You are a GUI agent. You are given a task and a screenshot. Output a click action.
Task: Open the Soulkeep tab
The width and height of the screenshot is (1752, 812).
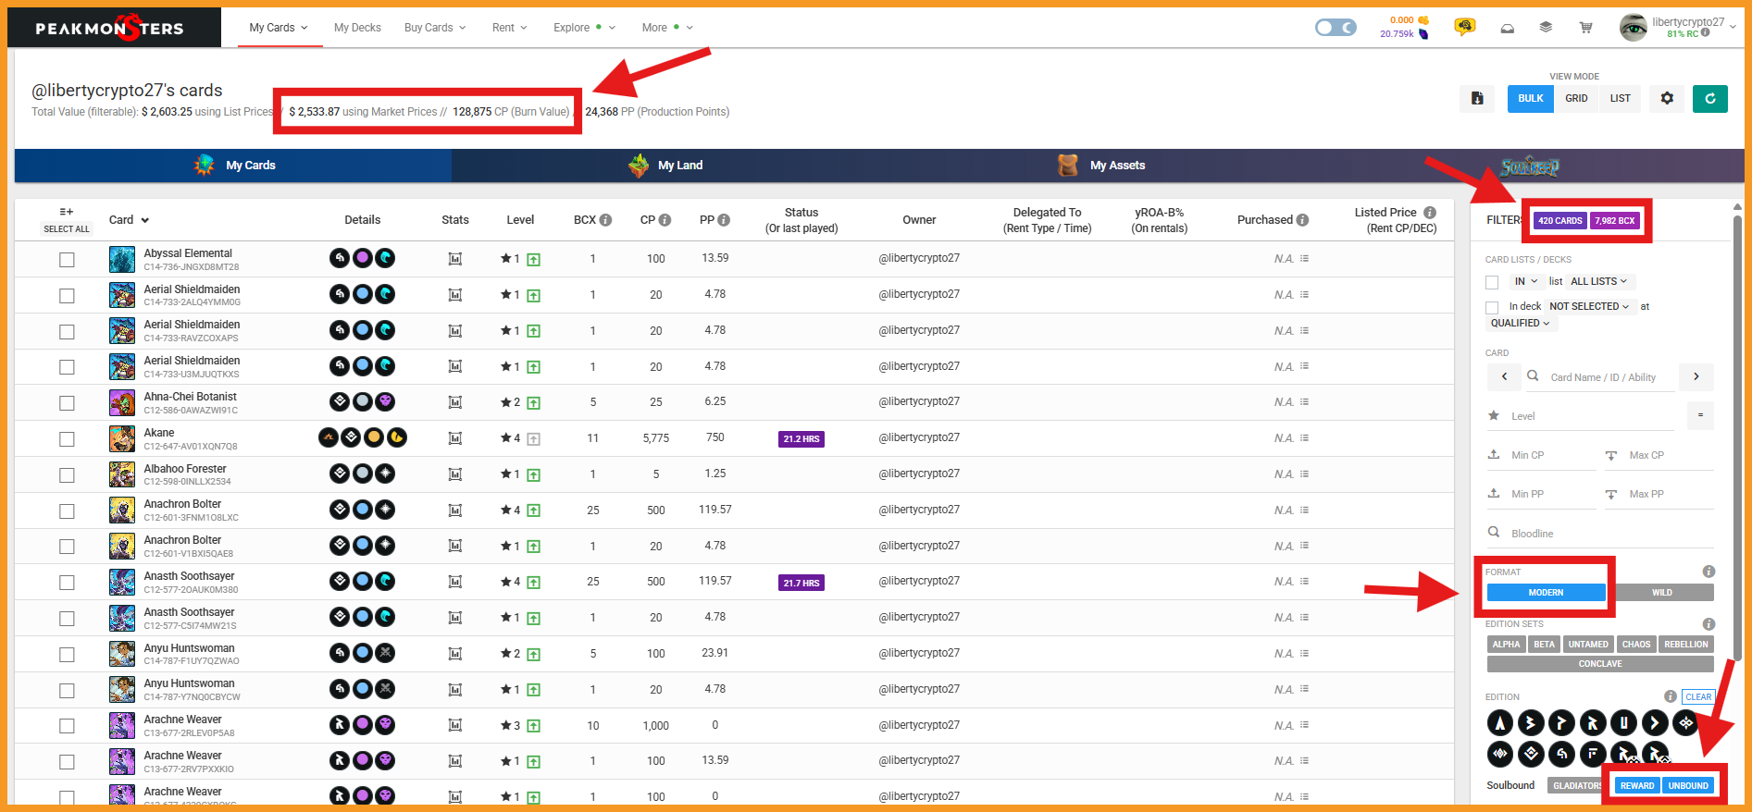(1530, 166)
